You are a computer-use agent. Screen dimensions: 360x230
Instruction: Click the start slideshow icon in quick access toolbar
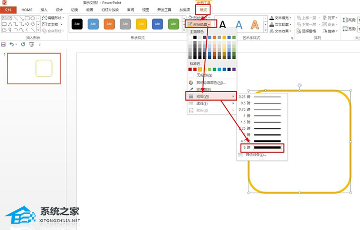[x=32, y=44]
